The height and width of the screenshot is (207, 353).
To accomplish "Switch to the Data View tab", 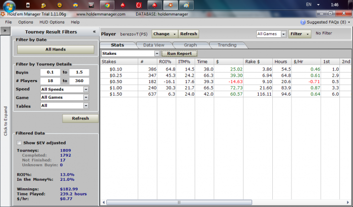I will pyautogui.click(x=154, y=45).
